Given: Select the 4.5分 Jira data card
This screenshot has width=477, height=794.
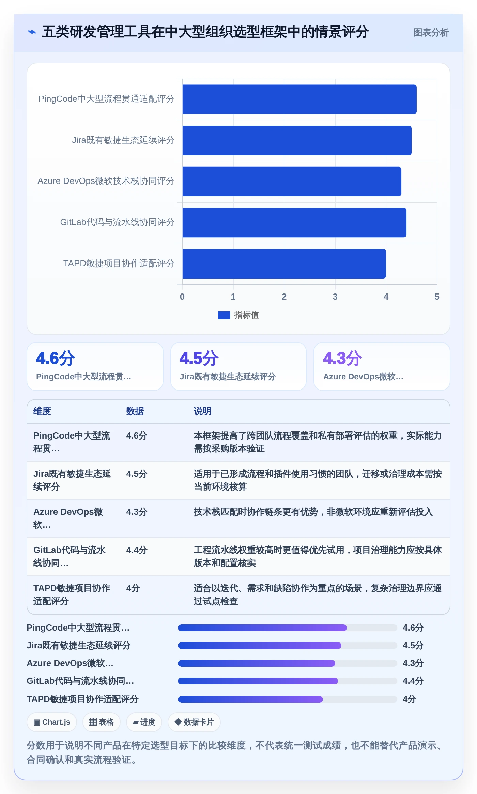Looking at the screenshot, I should [238, 366].
